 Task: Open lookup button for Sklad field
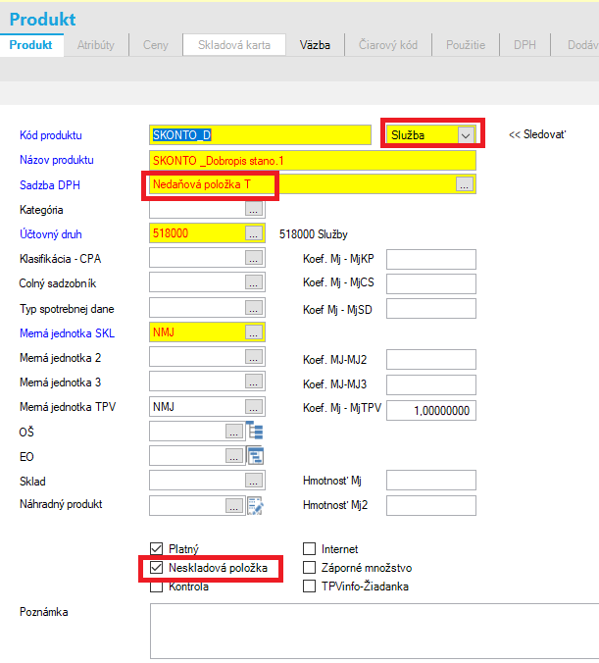coord(254,481)
